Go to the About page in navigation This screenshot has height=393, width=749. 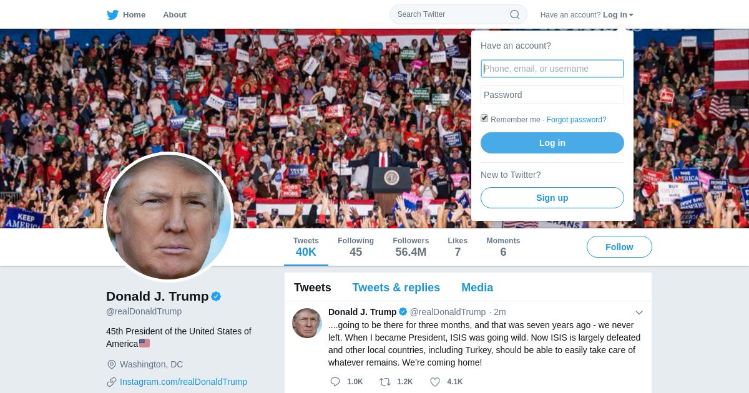click(x=175, y=14)
